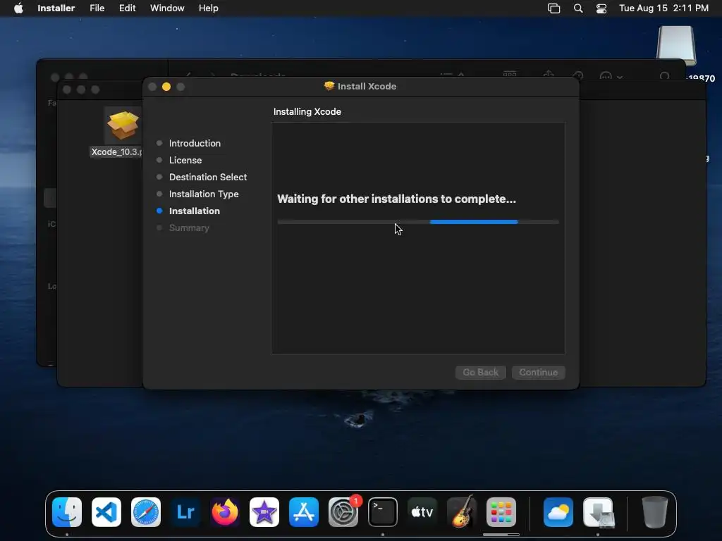Screen dimensions: 722x541
Task: Click the Install Xcode window title
Action: pos(367,87)
